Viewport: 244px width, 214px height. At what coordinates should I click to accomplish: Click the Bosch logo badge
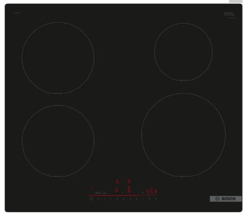click(x=225, y=199)
